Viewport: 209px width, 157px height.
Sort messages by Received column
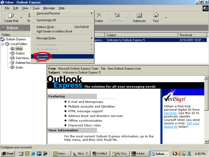(192, 35)
